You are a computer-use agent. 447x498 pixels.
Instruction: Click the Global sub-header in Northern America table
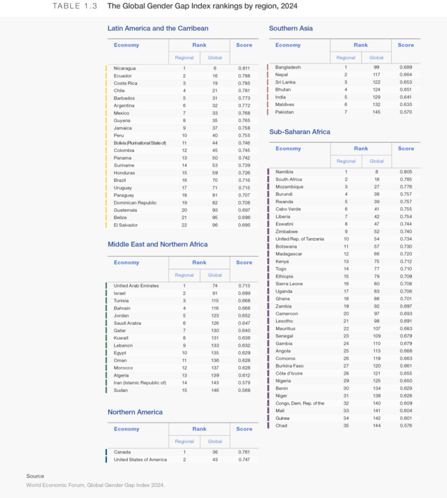tap(215, 442)
